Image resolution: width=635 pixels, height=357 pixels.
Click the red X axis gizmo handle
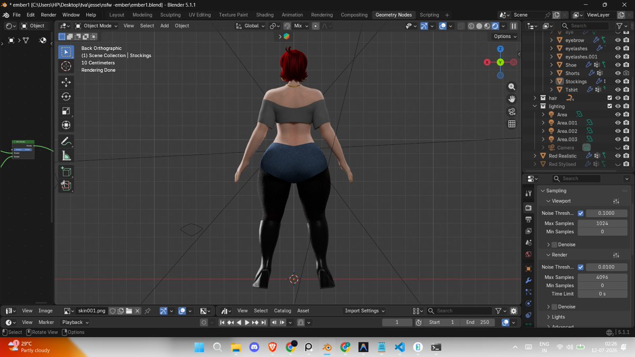[x=487, y=62]
